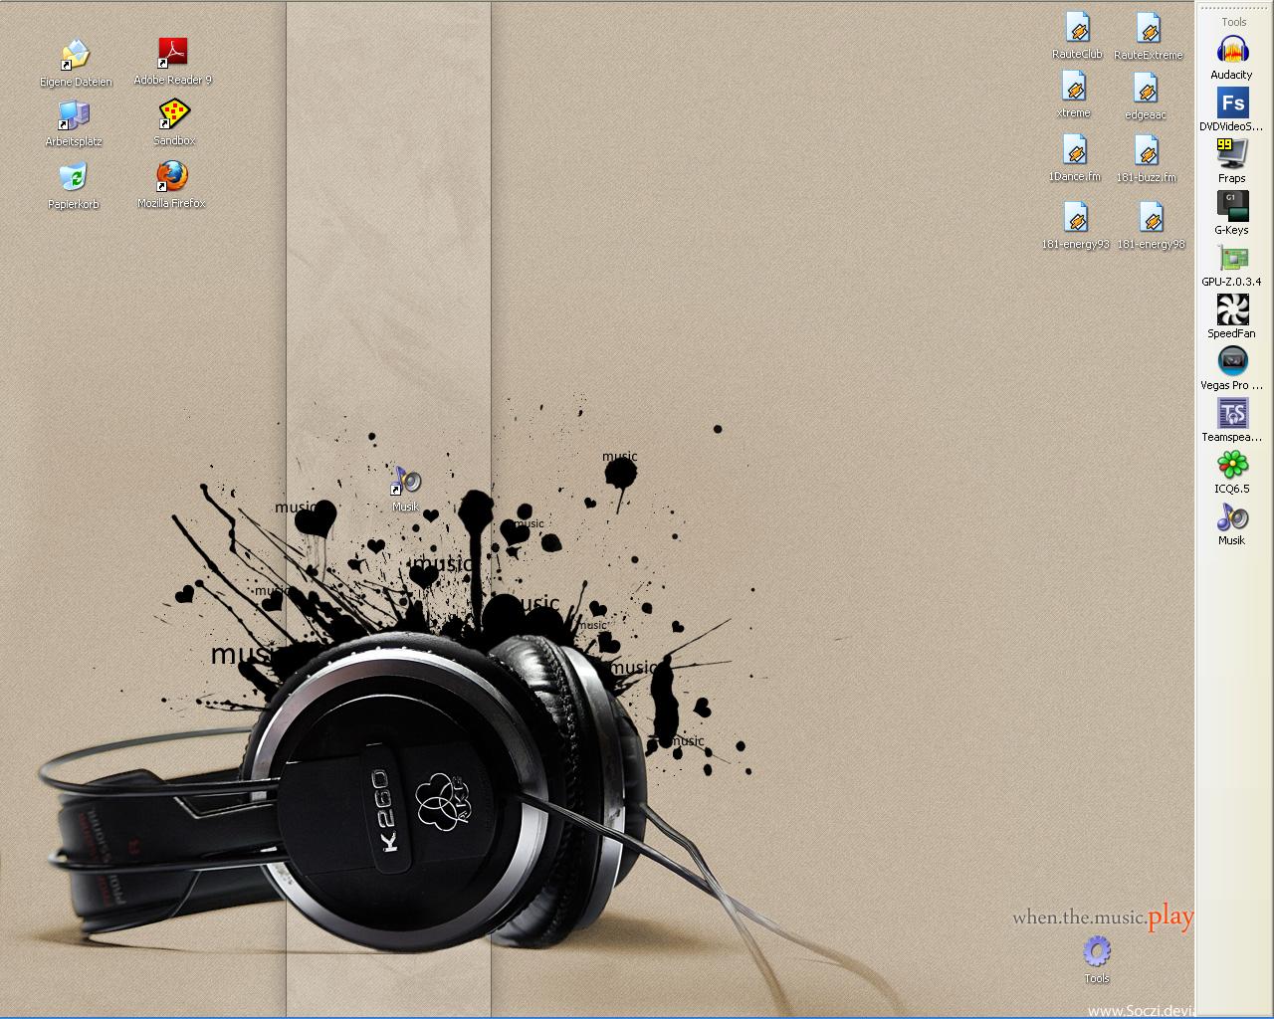
Task: Open the G-Keys toolbar shortcut
Action: [1232, 206]
